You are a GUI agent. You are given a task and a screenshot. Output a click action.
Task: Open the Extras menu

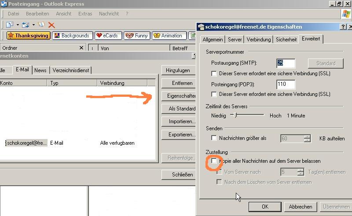[85, 14]
